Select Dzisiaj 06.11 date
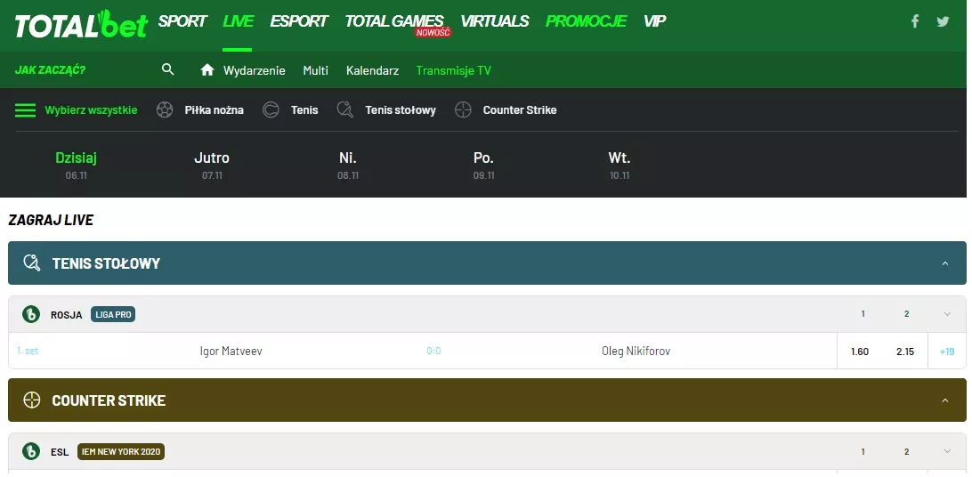 pos(77,165)
